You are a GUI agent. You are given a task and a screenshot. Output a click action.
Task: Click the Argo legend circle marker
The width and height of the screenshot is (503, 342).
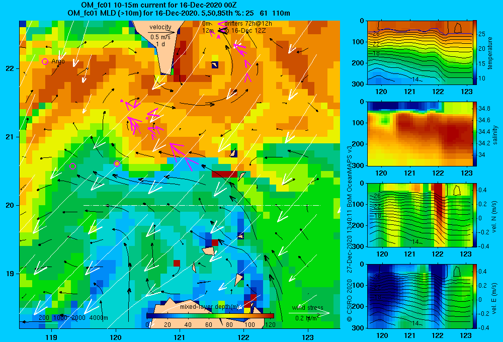(x=45, y=61)
